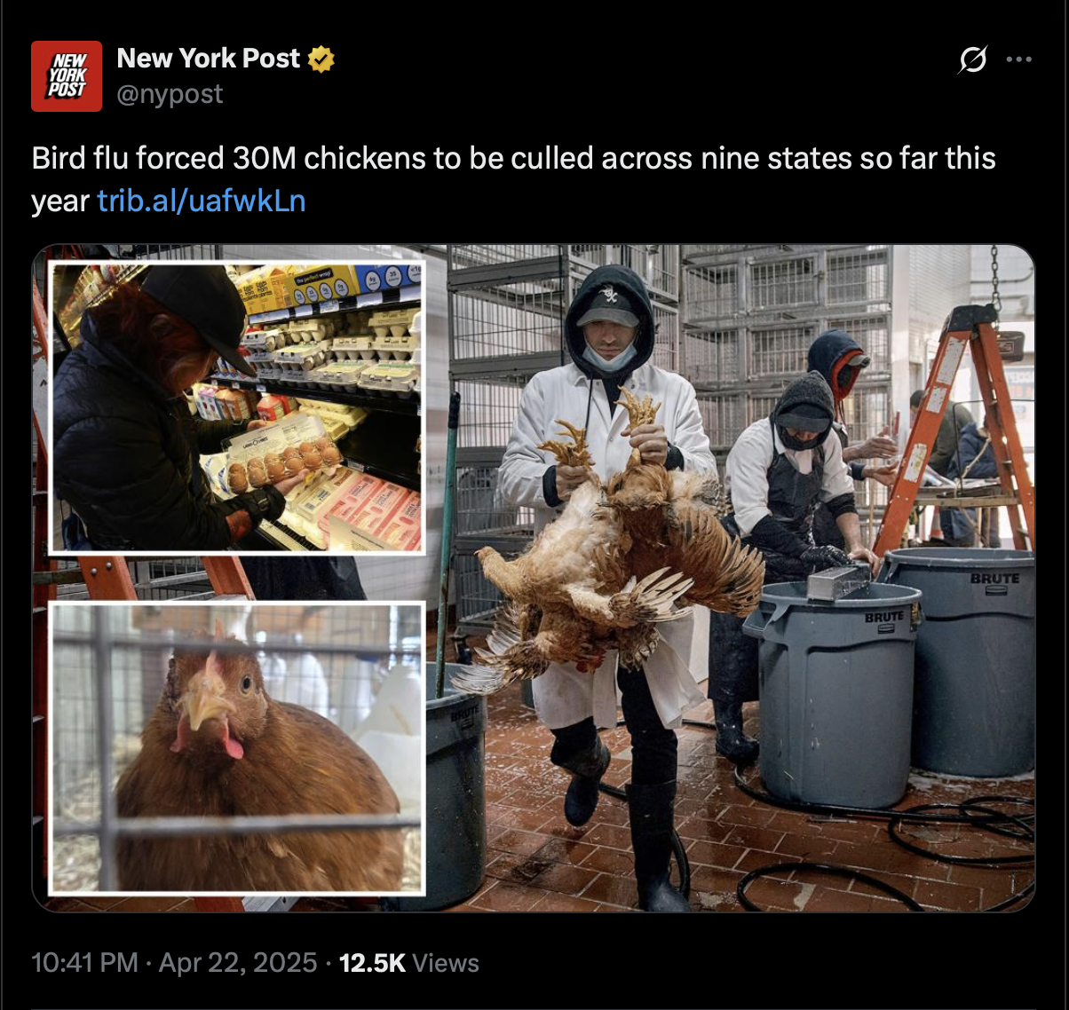Click the New York Post display name
The height and width of the screenshot is (1010, 1069).
tap(209, 59)
